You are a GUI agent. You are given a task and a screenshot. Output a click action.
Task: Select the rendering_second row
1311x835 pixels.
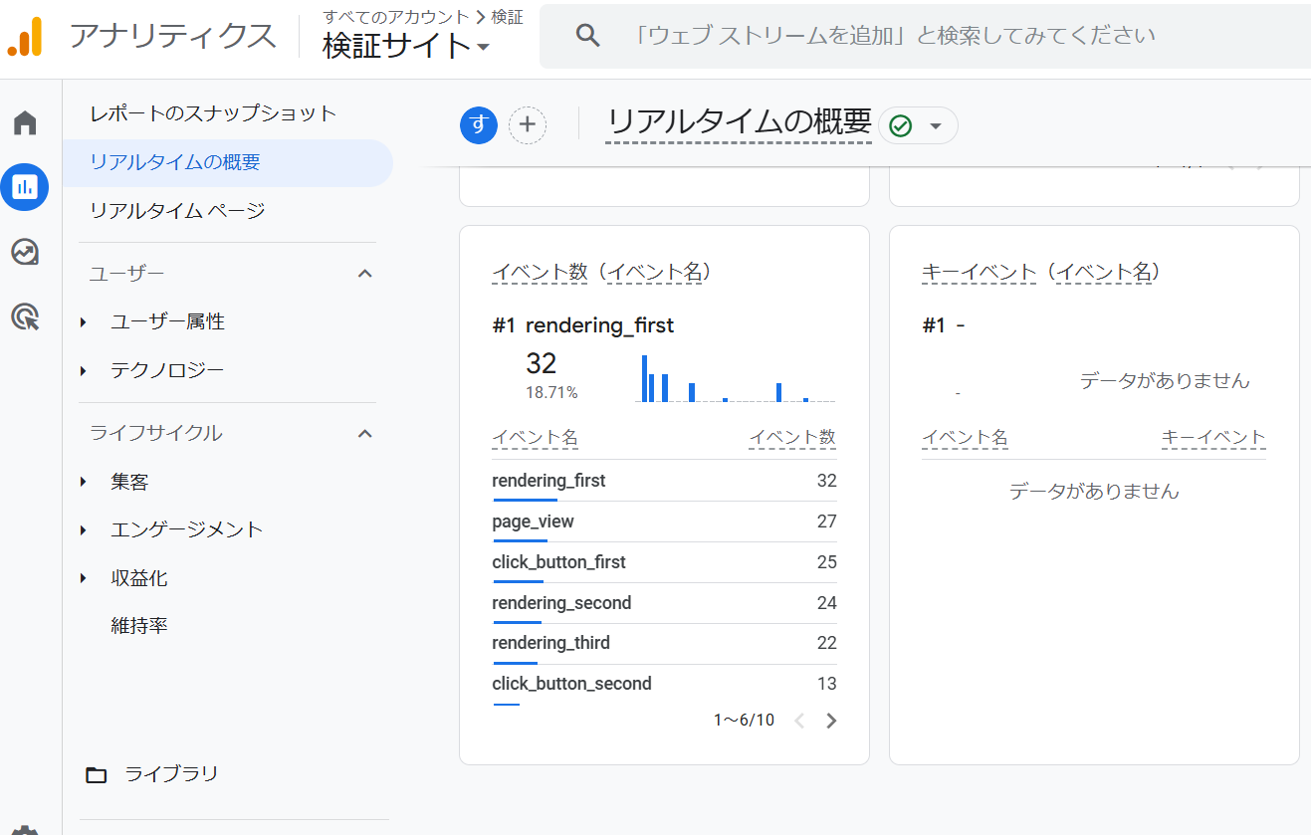click(x=664, y=603)
